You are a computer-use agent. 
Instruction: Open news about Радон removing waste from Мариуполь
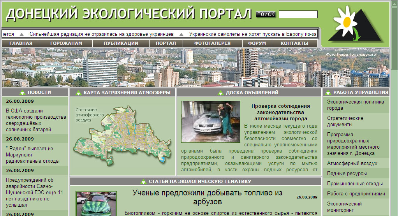coord(32,155)
